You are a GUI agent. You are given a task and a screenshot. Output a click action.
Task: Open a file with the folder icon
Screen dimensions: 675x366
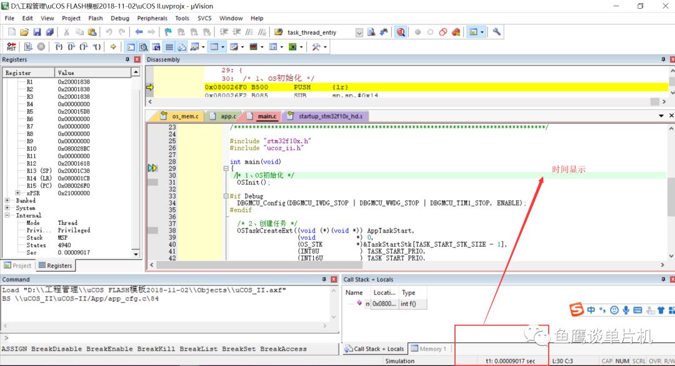24,32
